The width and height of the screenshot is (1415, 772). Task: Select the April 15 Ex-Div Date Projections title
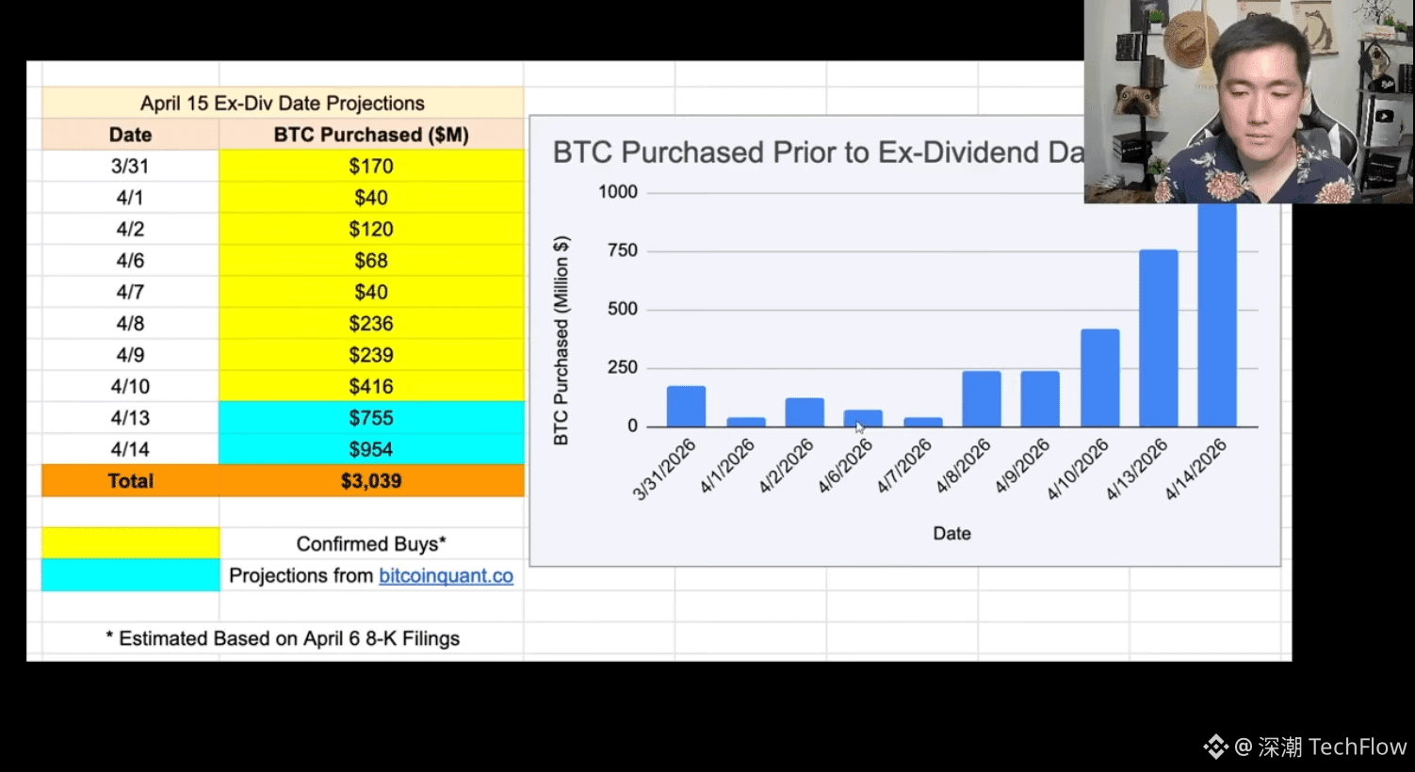coord(283,103)
